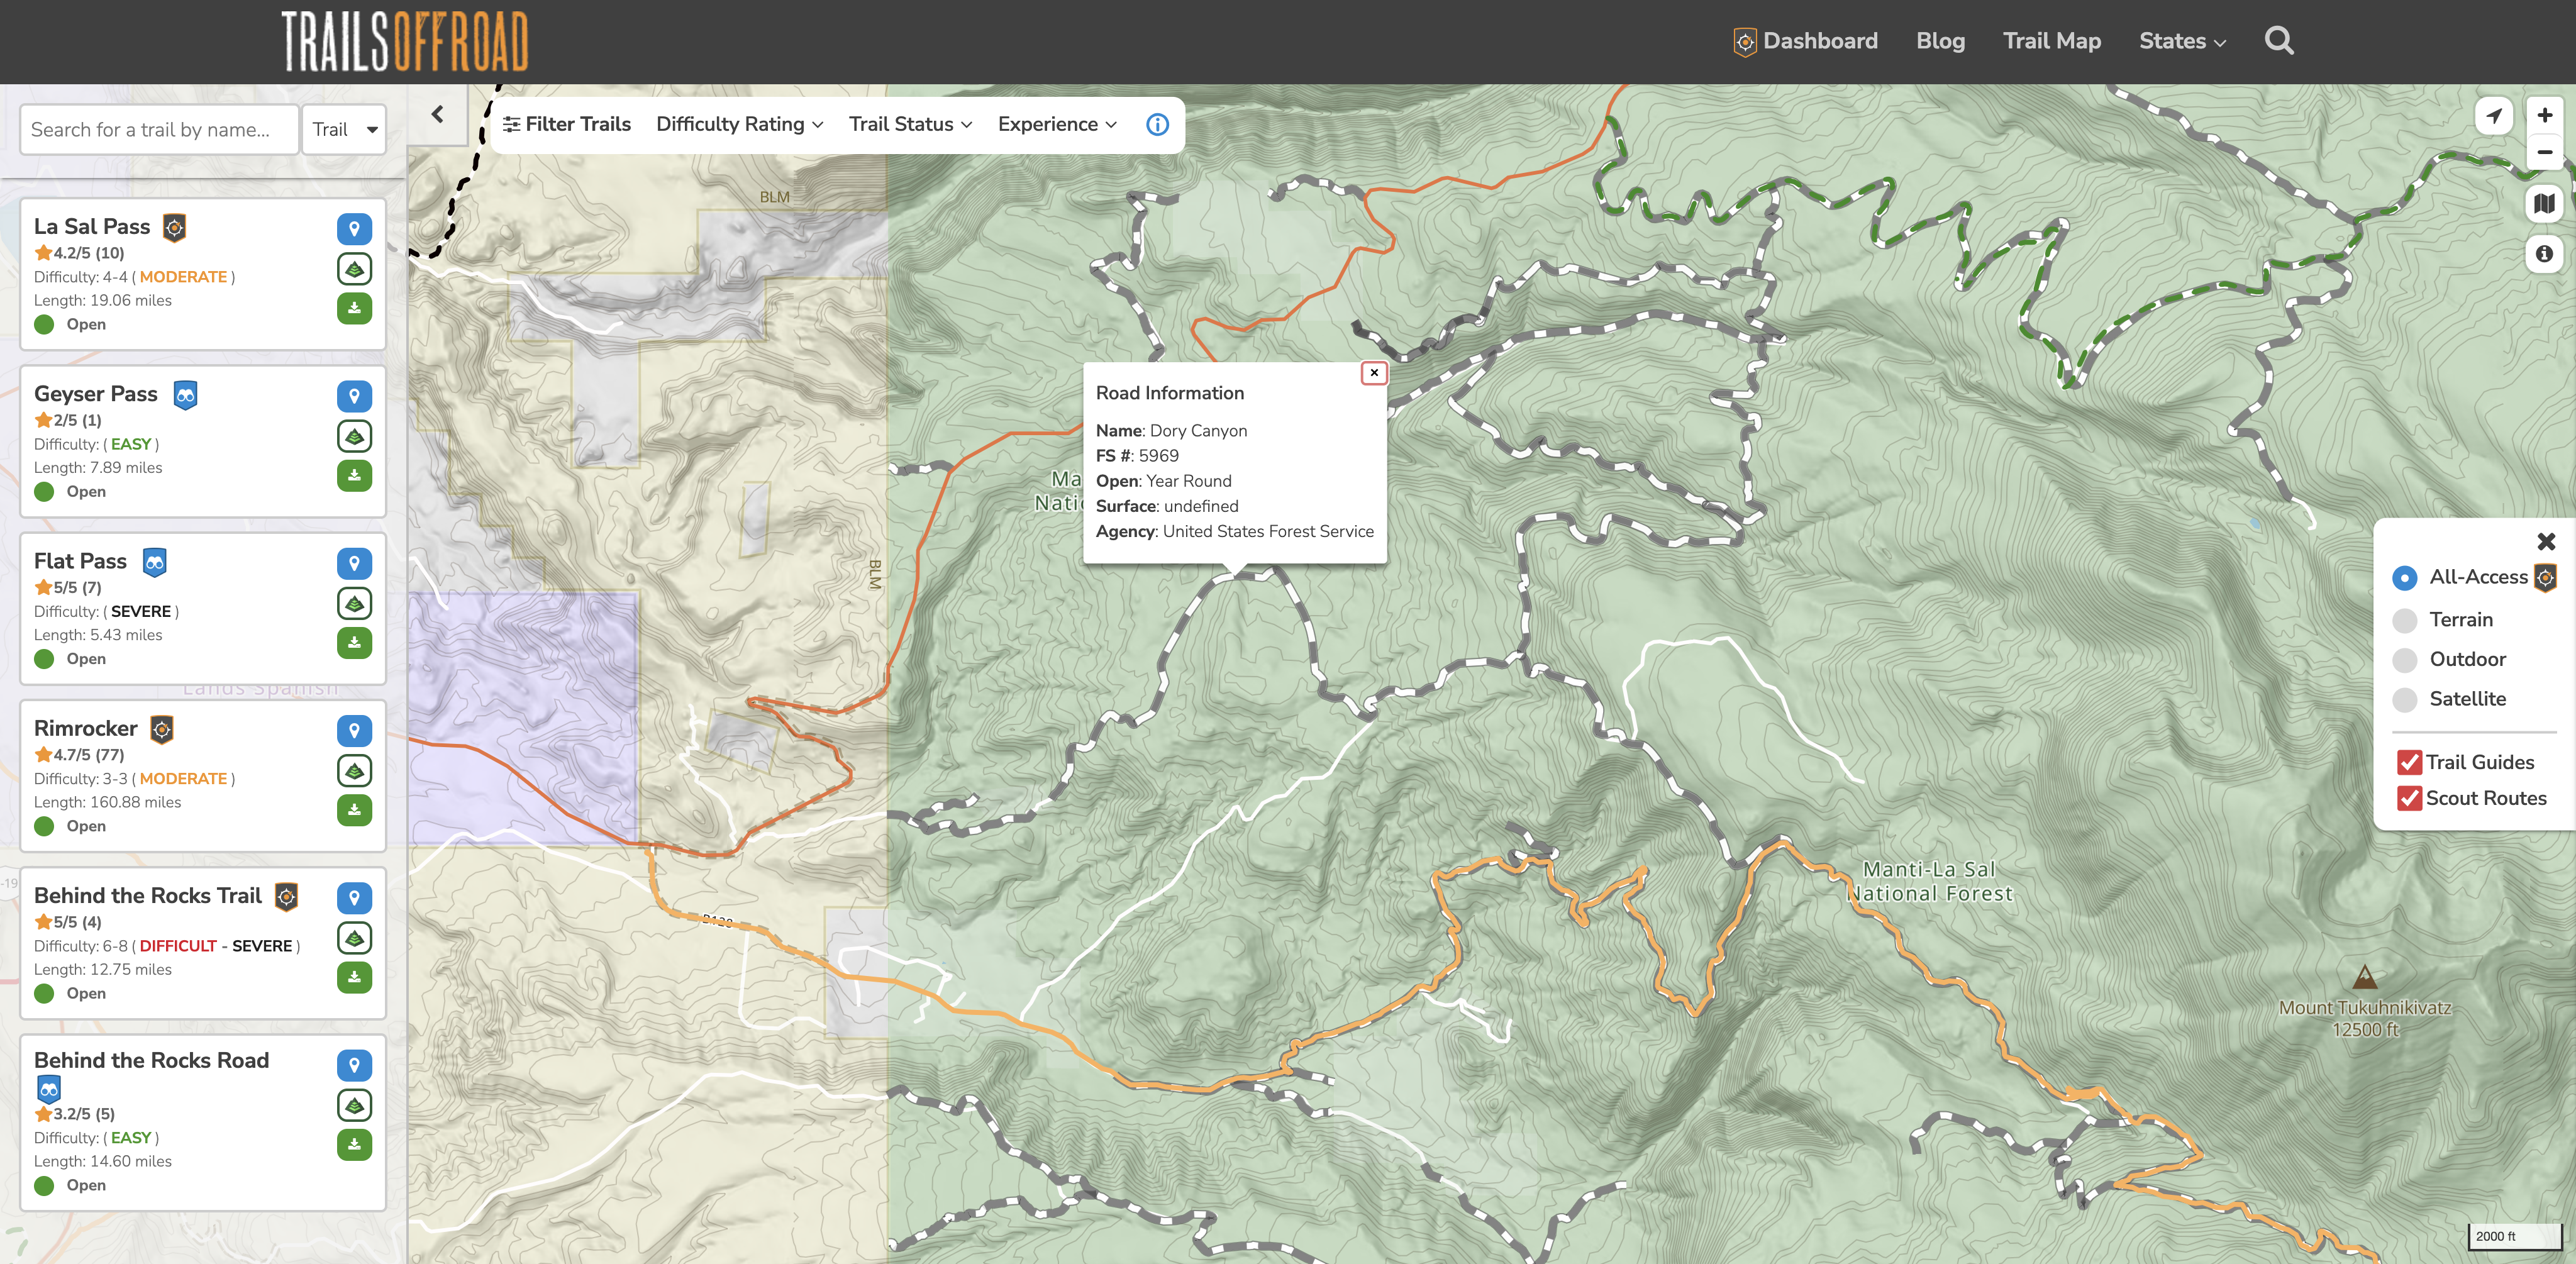Click La Sal Pass all-access badge icon
This screenshot has width=2576, height=1264.
pos(174,227)
